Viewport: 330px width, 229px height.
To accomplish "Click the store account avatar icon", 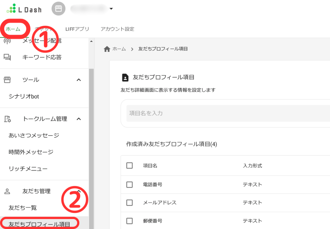I will pos(58,9).
